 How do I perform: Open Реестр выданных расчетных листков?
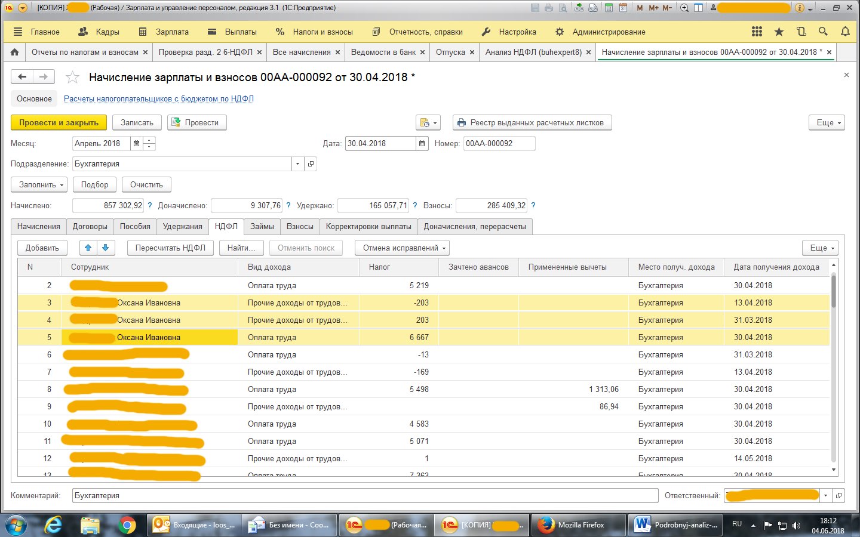coord(532,122)
